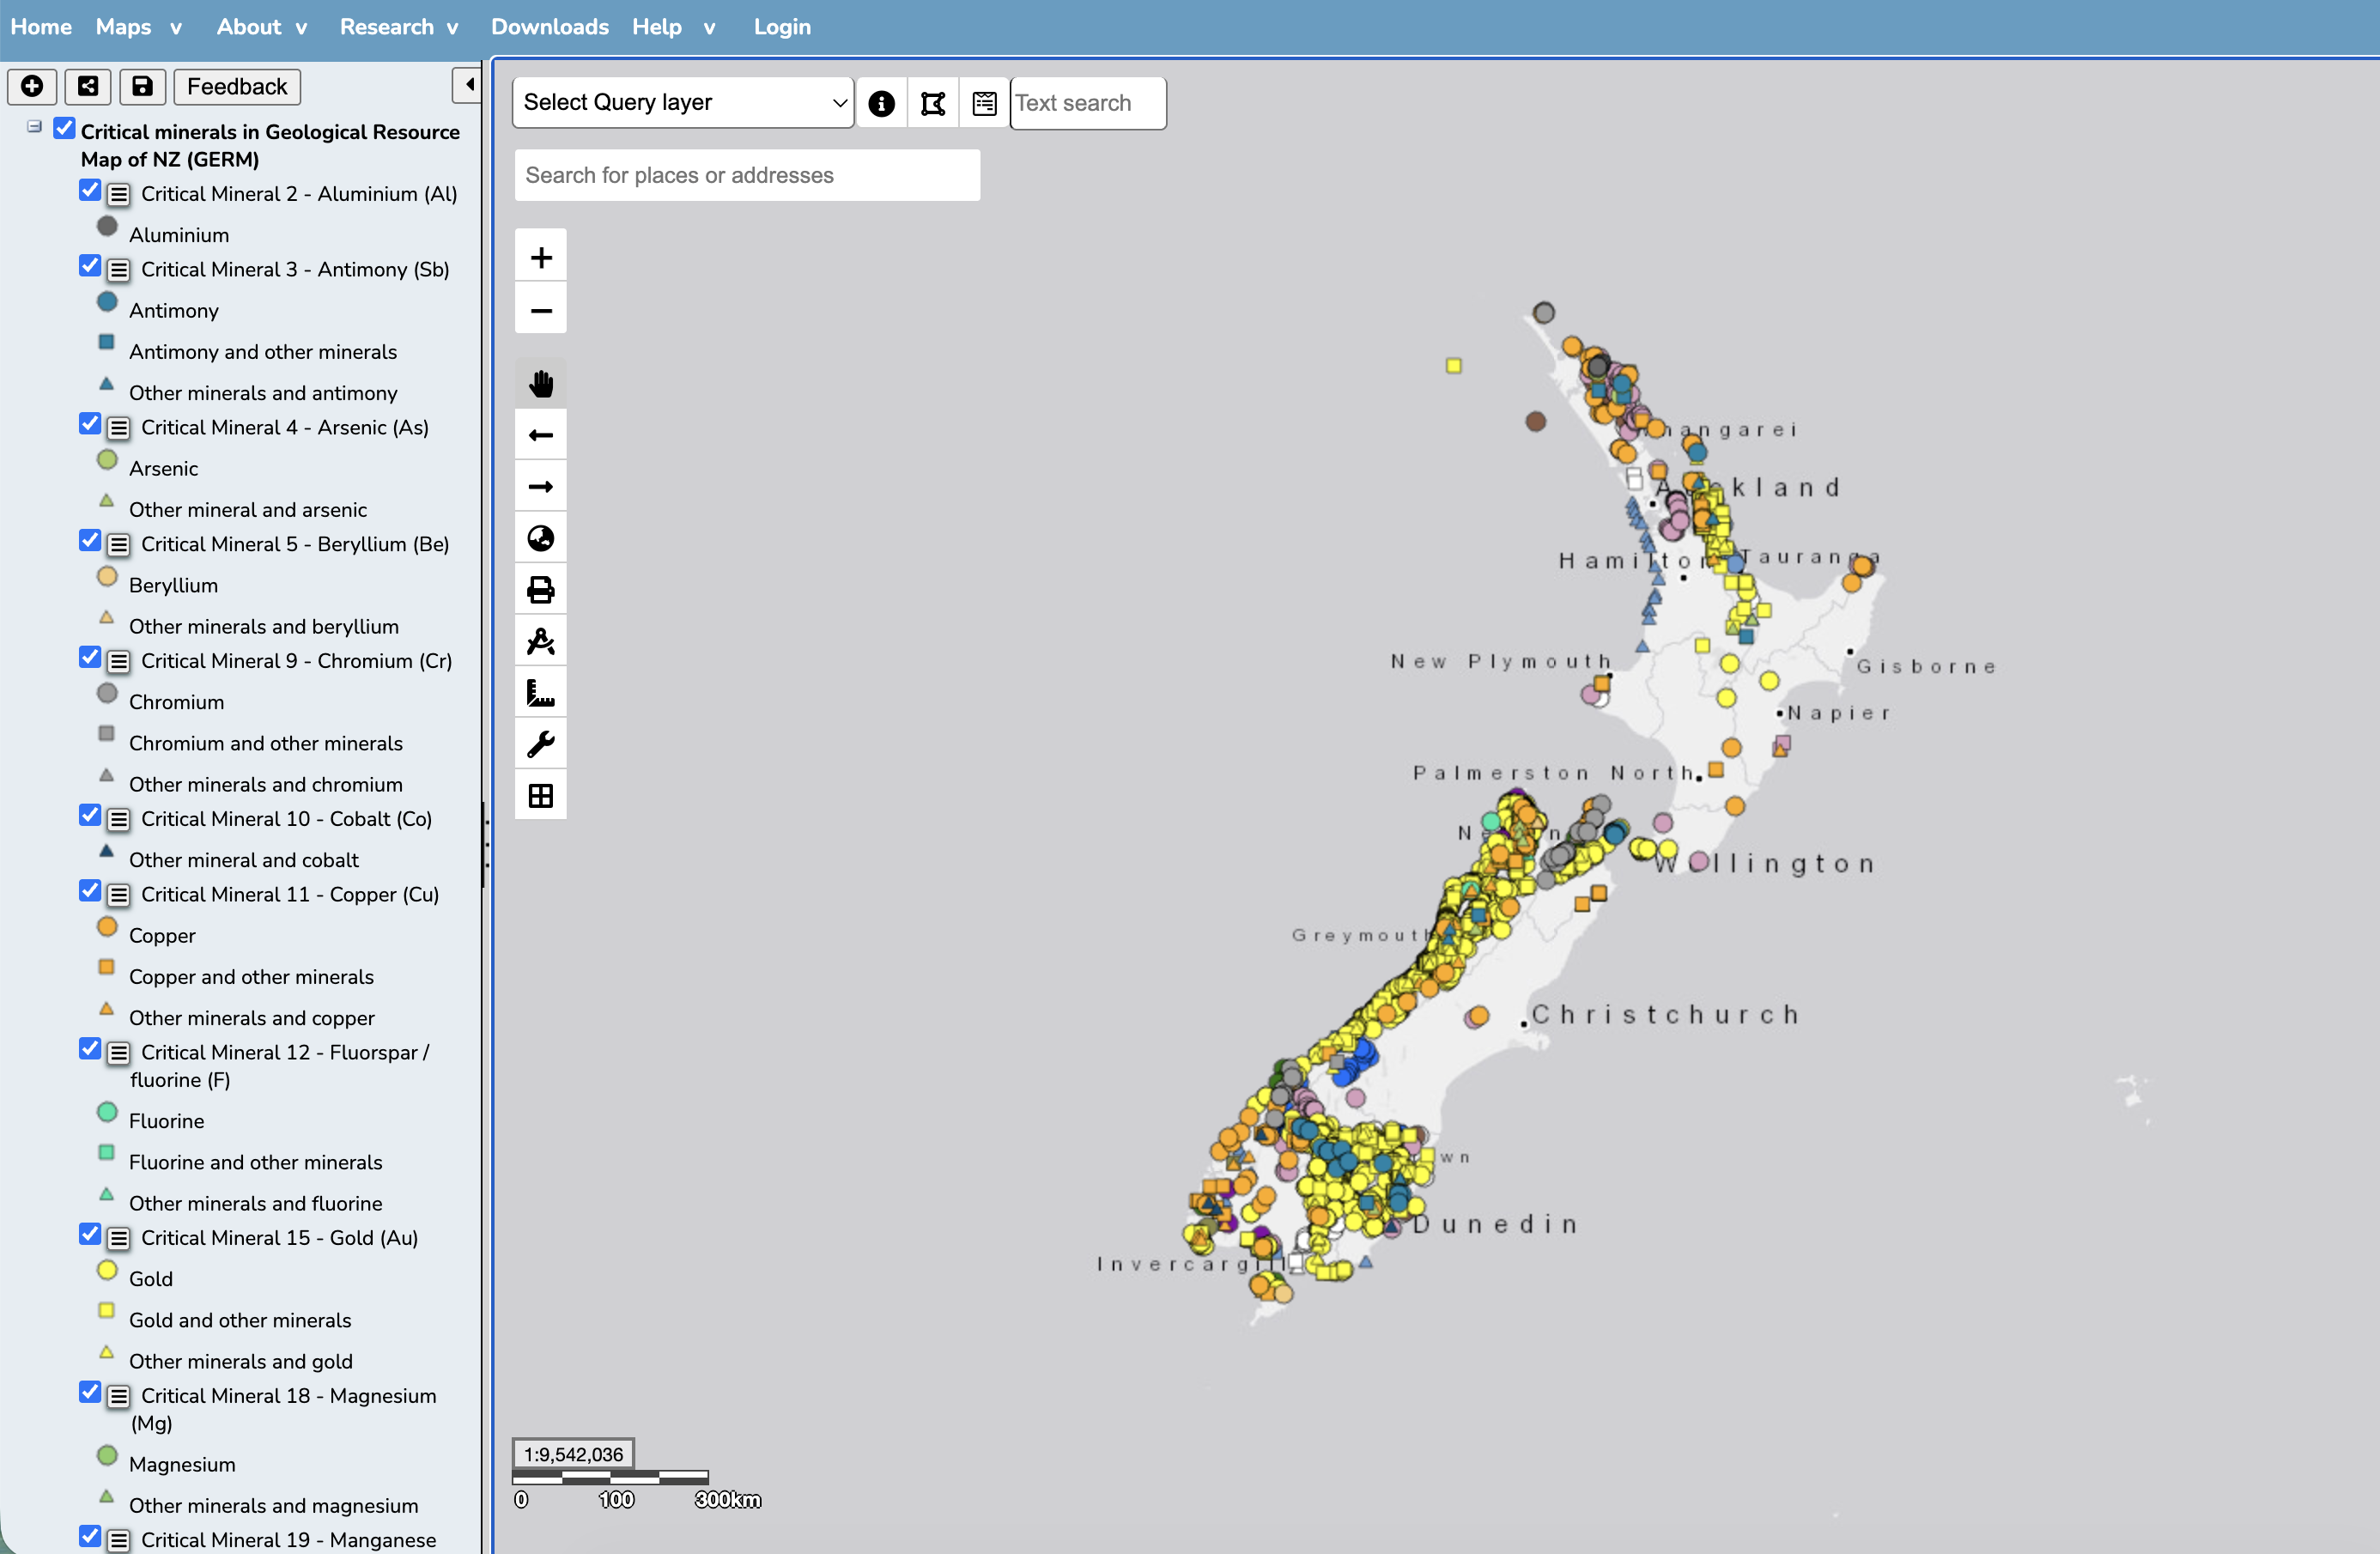Viewport: 2380px width, 1554px height.
Task: Click the grey marker at North Island's northern tip
Action: point(1544,313)
